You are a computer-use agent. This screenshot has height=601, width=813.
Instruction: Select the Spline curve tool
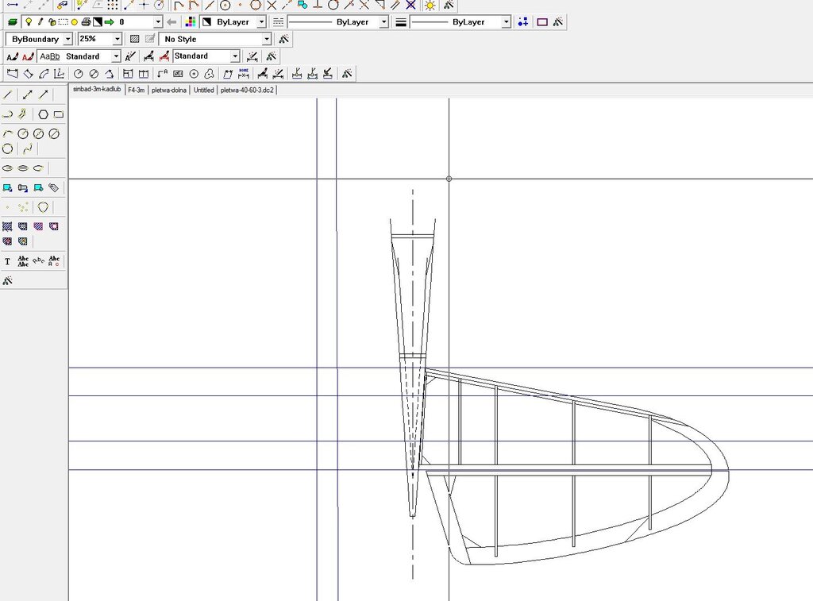[x=28, y=148]
